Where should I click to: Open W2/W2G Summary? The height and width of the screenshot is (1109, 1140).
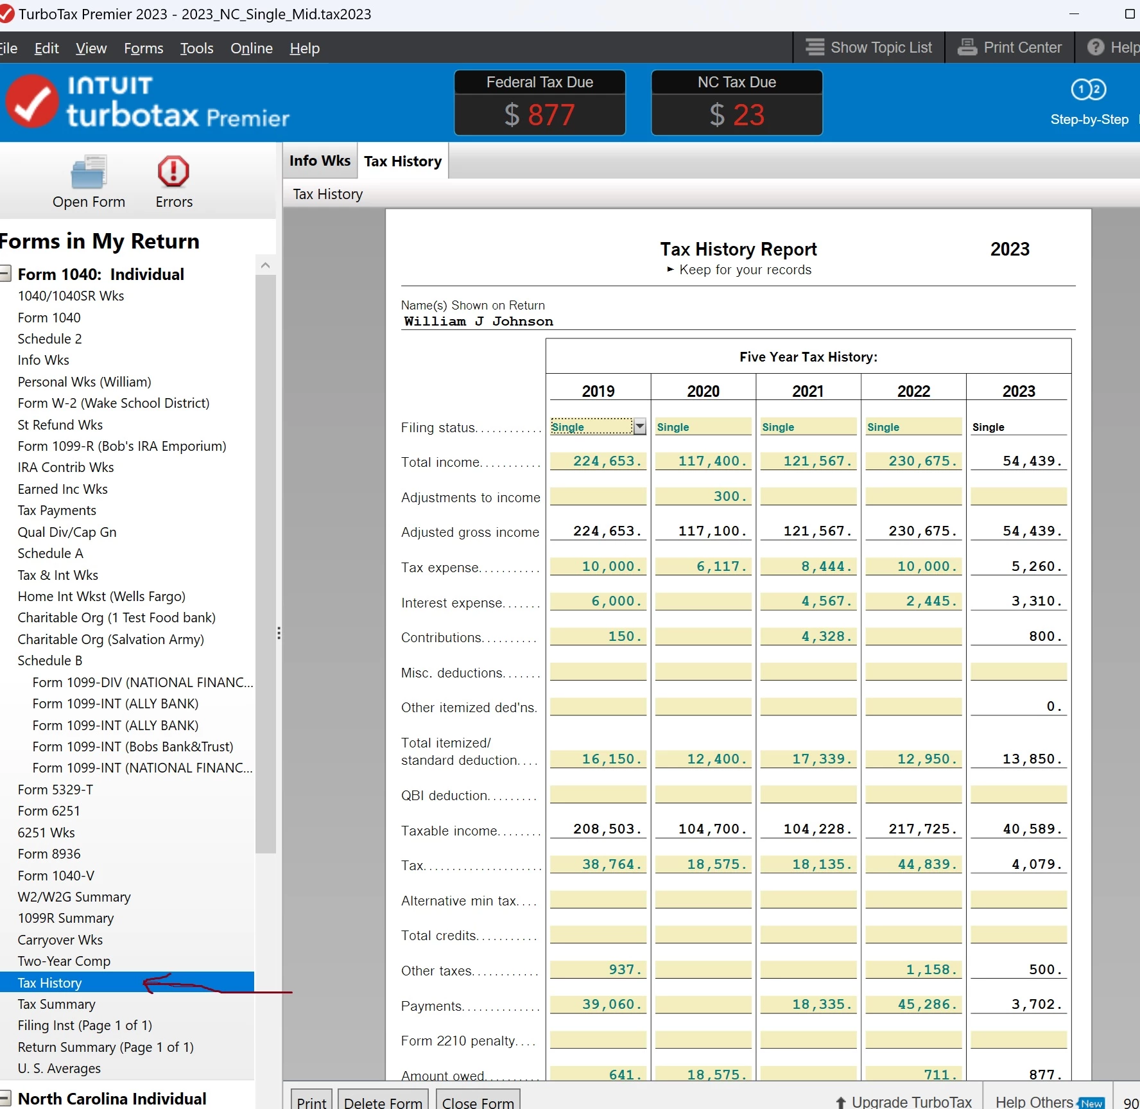pyautogui.click(x=74, y=896)
